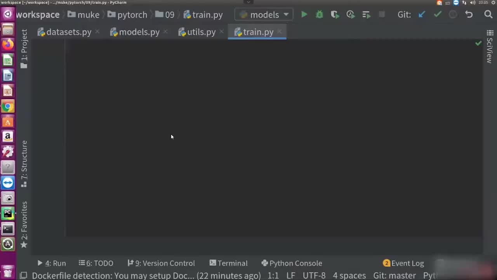Launch Google Chrome from the launcher
Viewport: 497px width, 280px height.
pos(8,106)
